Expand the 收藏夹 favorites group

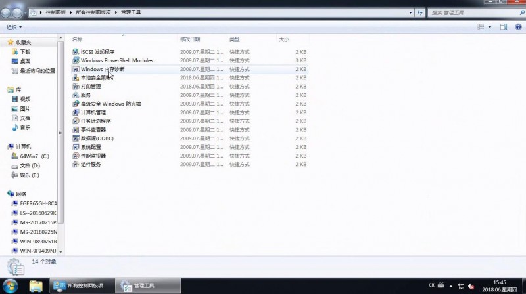click(20, 42)
